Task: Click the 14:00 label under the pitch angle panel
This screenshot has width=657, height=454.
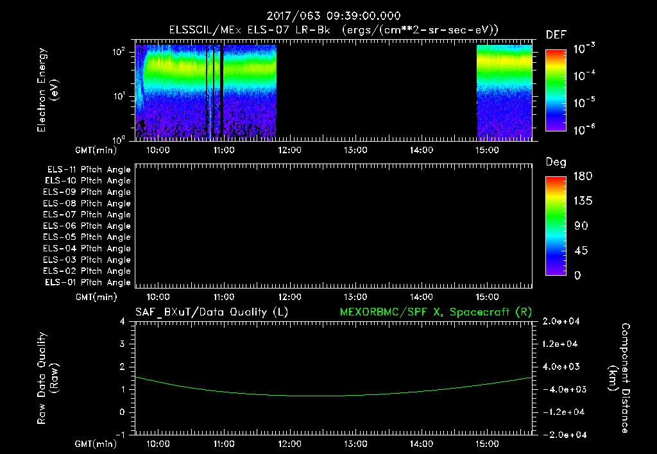Action: [421, 298]
